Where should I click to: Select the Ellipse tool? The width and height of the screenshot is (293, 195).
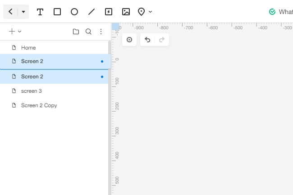tap(74, 12)
